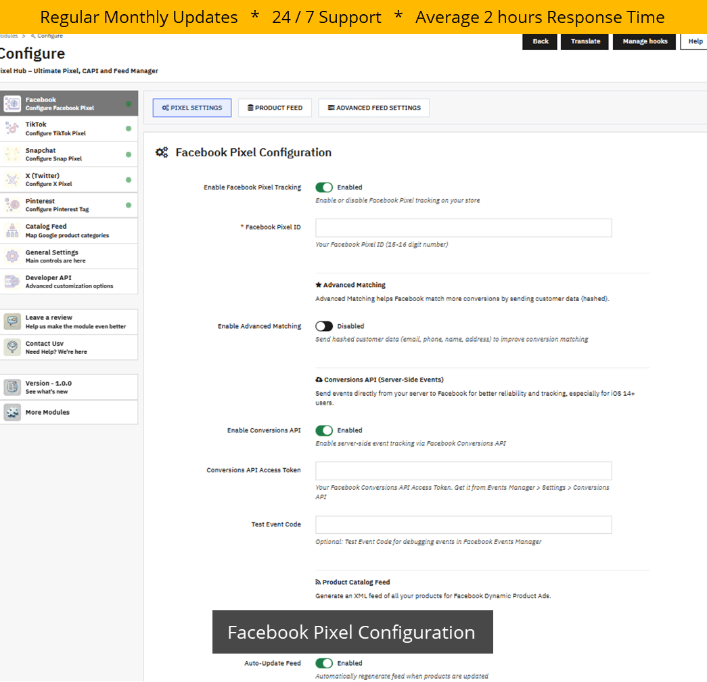Viewport: 707px width, 682px height.
Task: Click the Version 1.0.0 icon
Action: pos(13,387)
